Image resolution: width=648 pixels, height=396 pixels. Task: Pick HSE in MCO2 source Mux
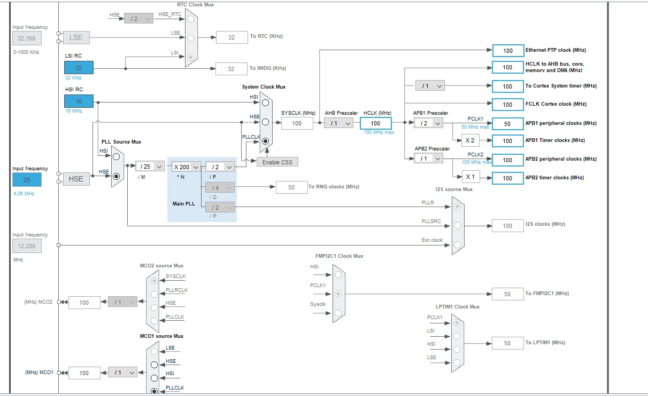(155, 307)
